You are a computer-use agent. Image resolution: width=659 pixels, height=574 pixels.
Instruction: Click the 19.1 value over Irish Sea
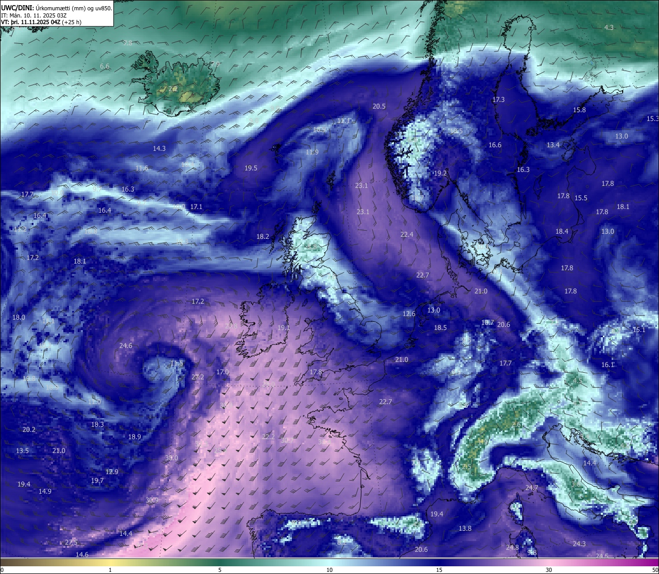284,327
